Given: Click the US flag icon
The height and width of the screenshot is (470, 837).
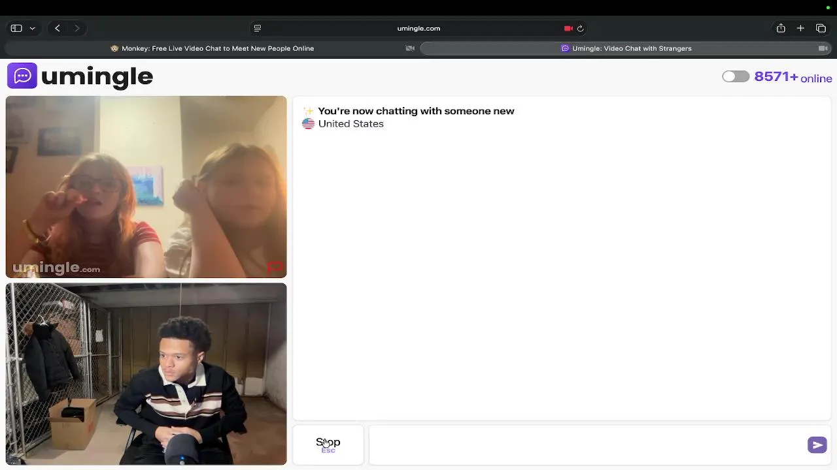Looking at the screenshot, I should (308, 123).
